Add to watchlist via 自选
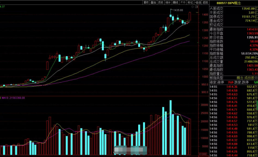This screenshot has height=157, width=258. tap(198, 2)
